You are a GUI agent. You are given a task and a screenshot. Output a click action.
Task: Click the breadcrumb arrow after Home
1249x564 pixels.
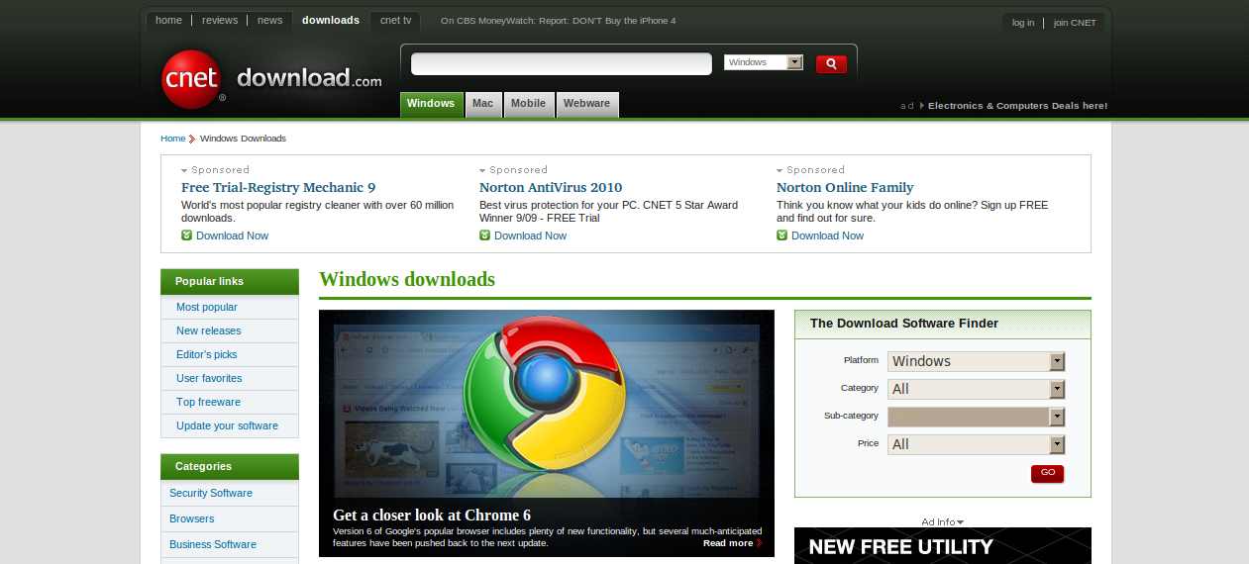tap(192, 139)
